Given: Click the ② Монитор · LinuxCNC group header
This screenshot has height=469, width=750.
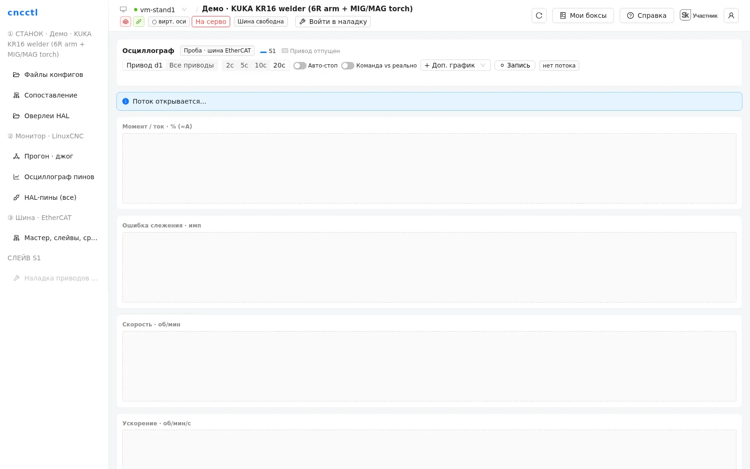Looking at the screenshot, I should pyautogui.click(x=45, y=136).
